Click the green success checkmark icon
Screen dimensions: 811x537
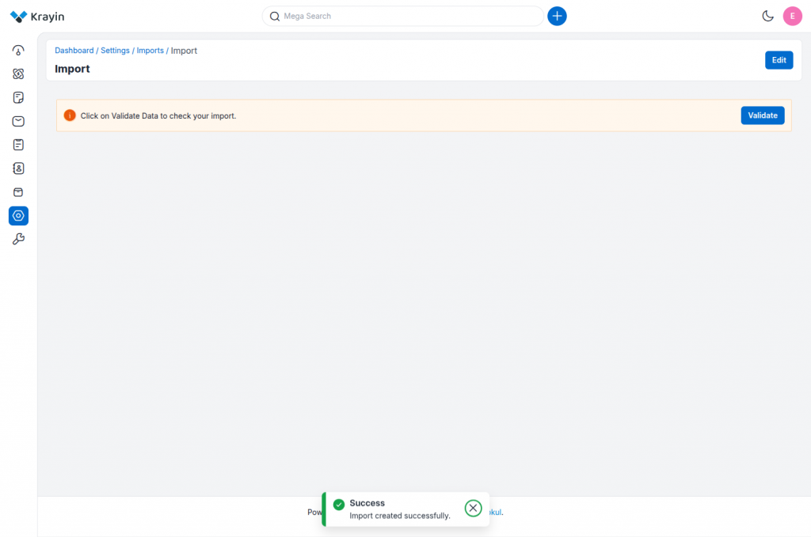339,505
